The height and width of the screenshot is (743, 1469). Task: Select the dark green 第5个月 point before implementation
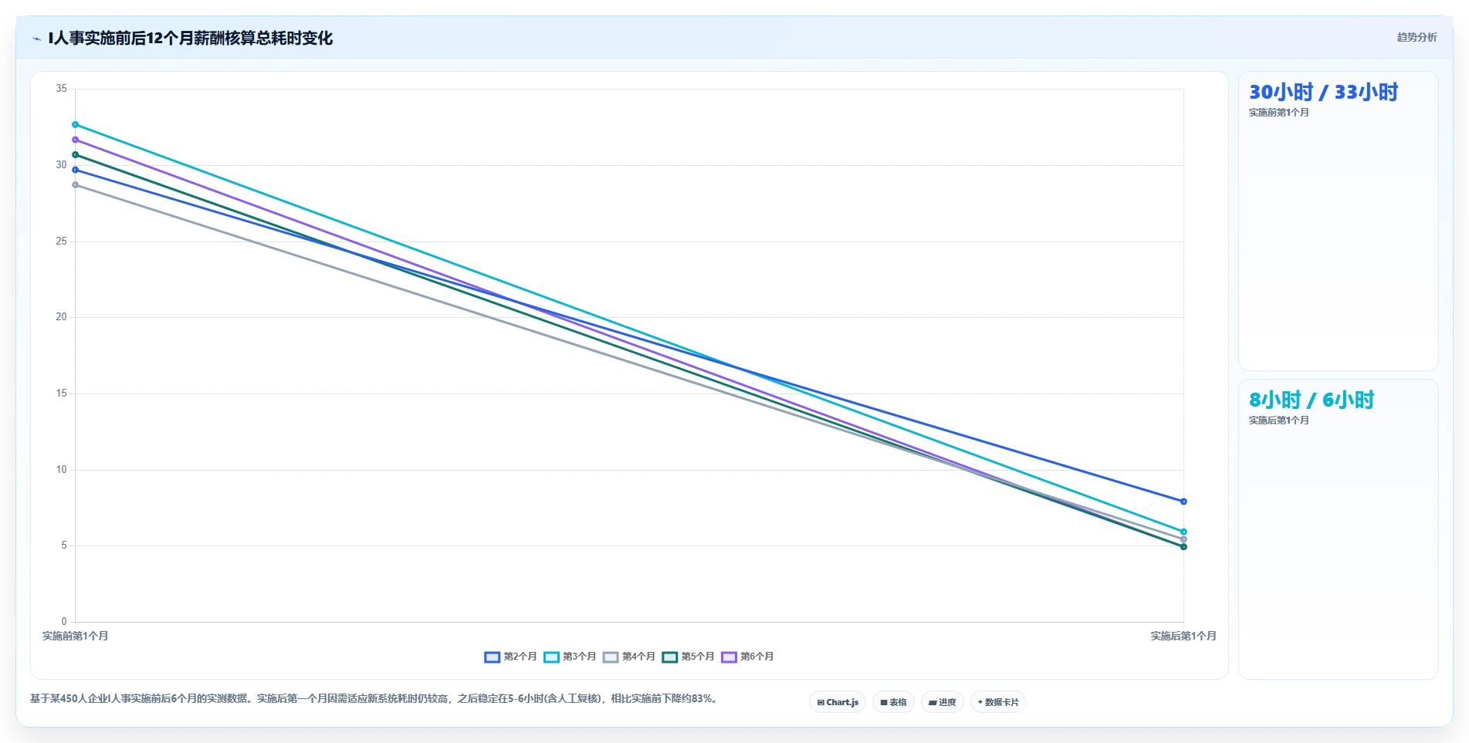(75, 155)
